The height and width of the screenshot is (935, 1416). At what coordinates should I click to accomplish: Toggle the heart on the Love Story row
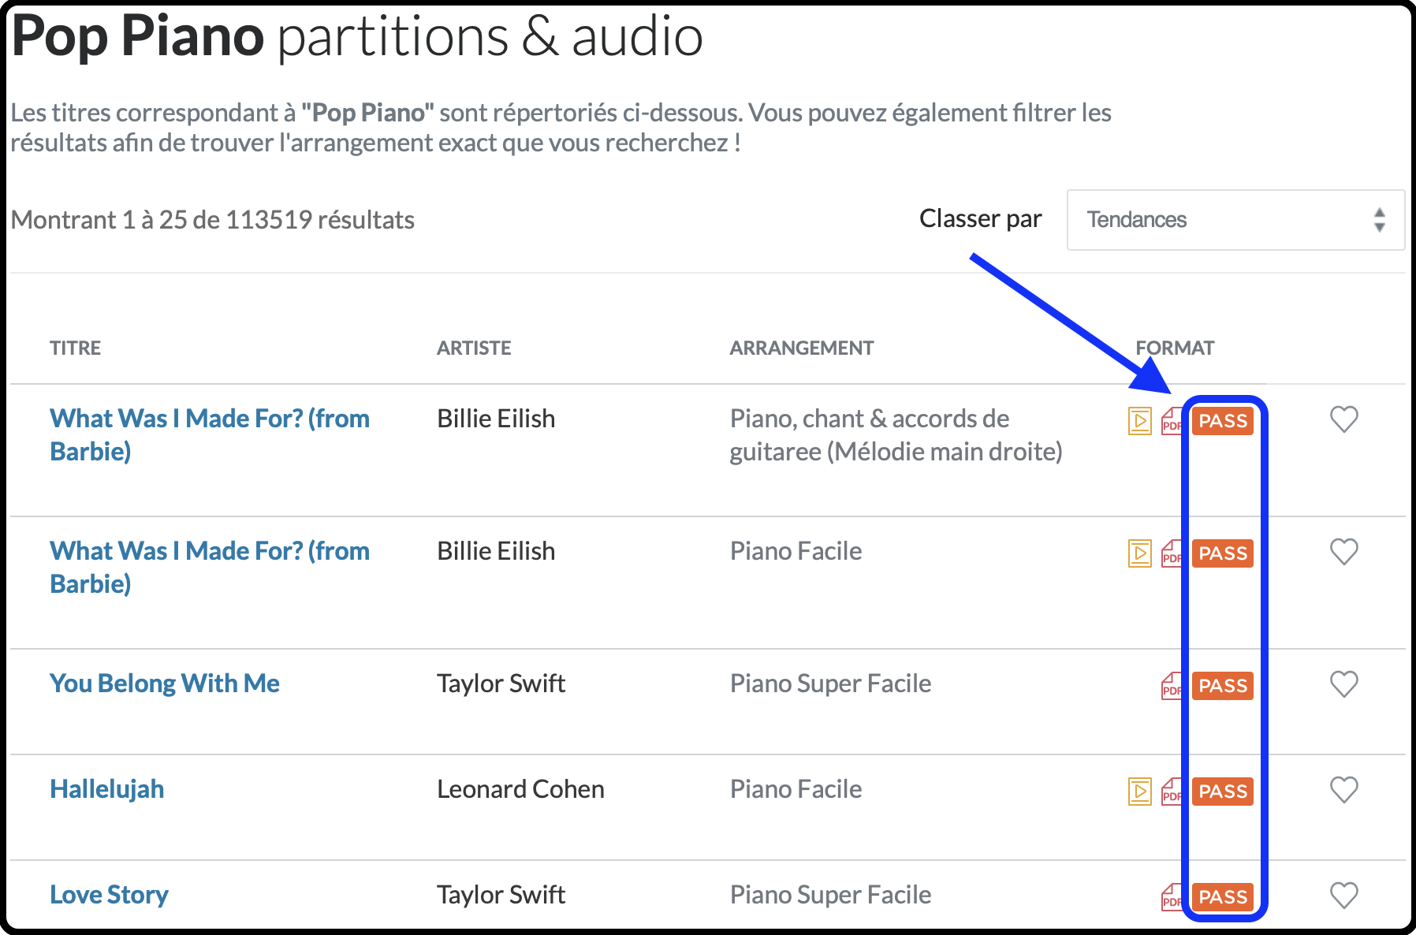(x=1344, y=895)
